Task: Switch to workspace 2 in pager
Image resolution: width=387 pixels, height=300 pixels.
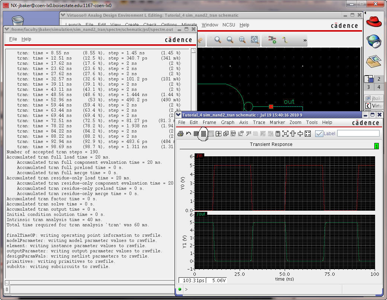Action: point(379,79)
